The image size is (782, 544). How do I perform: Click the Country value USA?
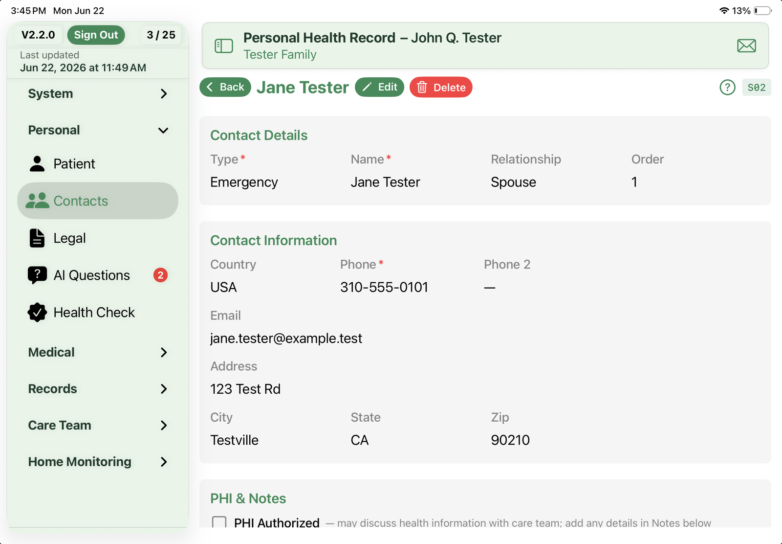coord(223,287)
